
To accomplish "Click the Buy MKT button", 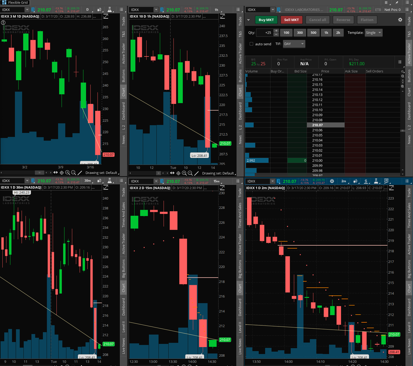I will 266,20.
